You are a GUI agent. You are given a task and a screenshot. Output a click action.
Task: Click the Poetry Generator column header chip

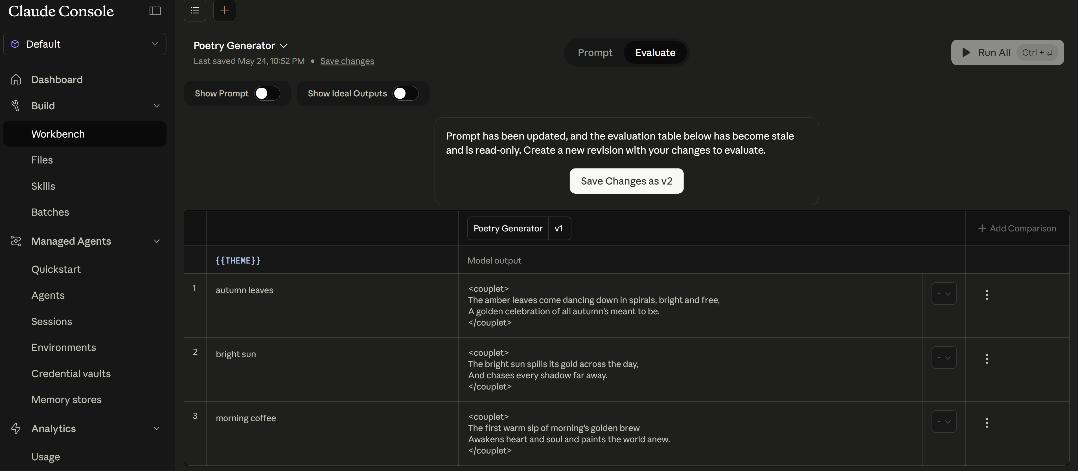click(x=508, y=228)
